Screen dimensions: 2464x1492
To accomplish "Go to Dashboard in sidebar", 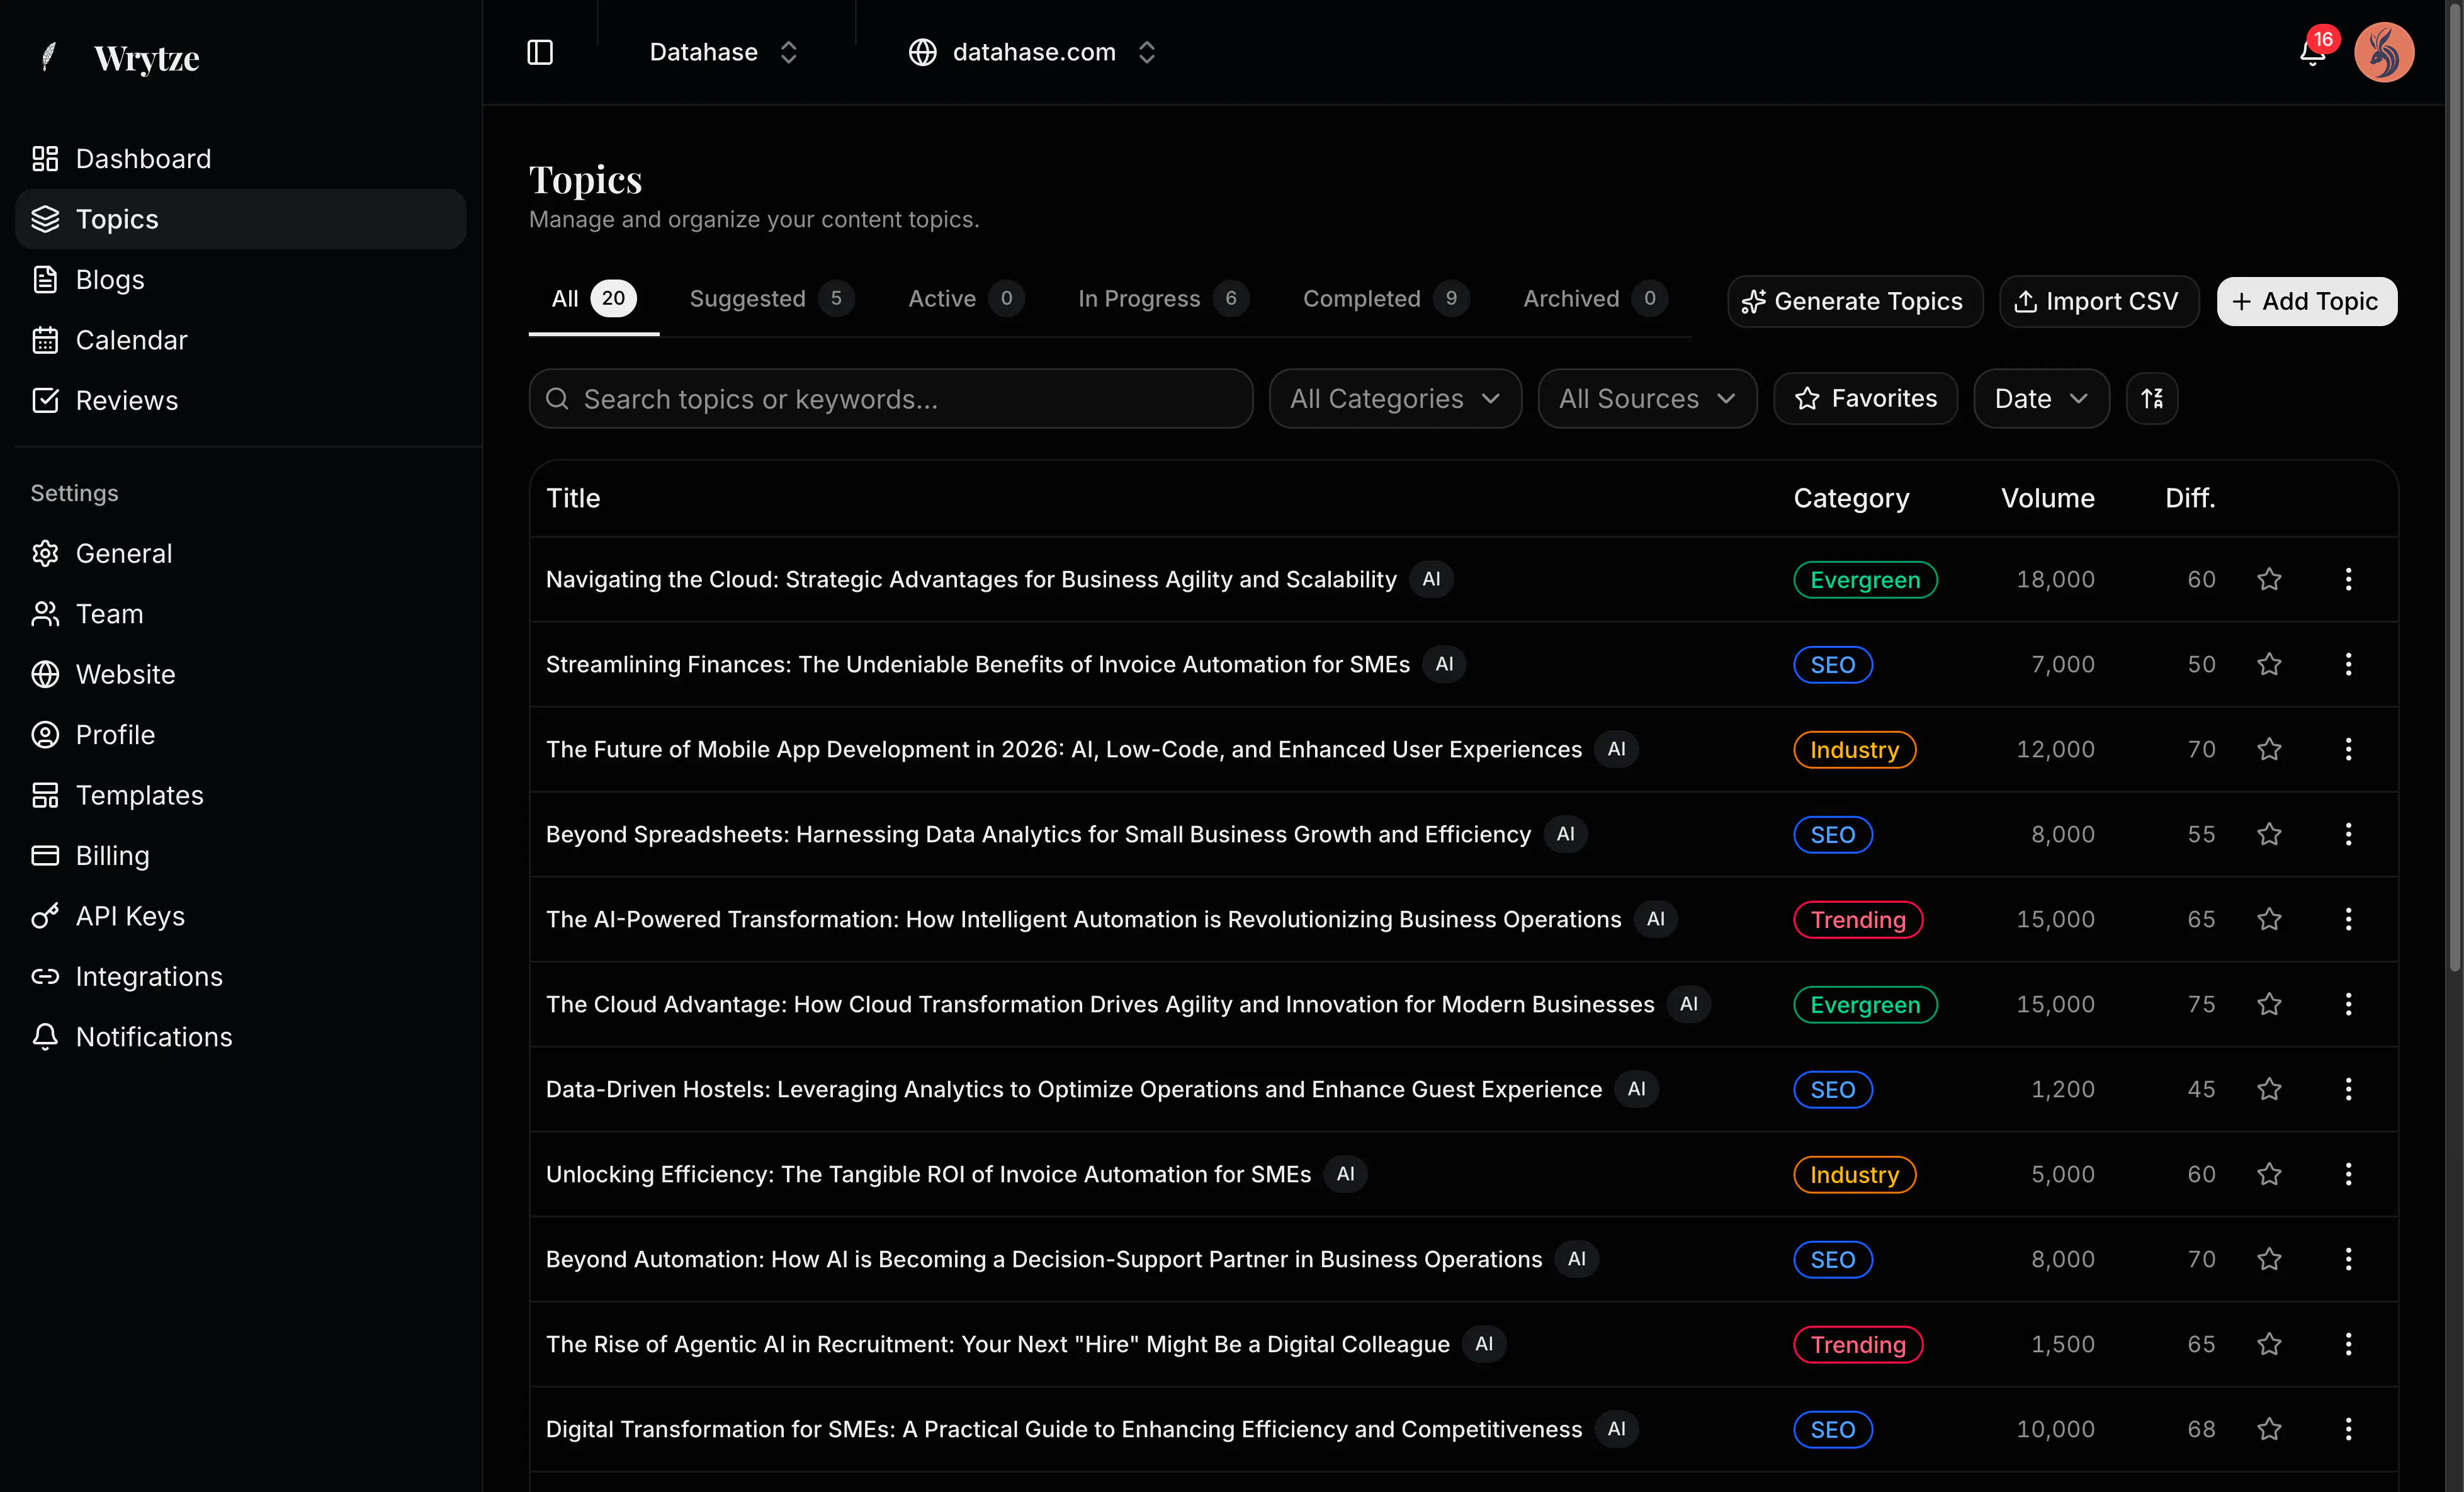I will [x=240, y=159].
